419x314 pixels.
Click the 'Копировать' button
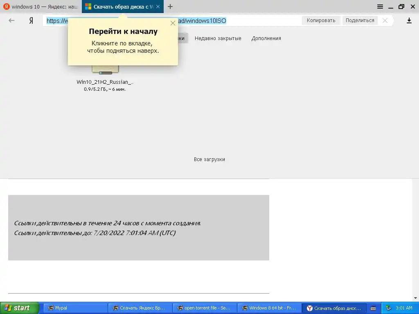point(321,20)
